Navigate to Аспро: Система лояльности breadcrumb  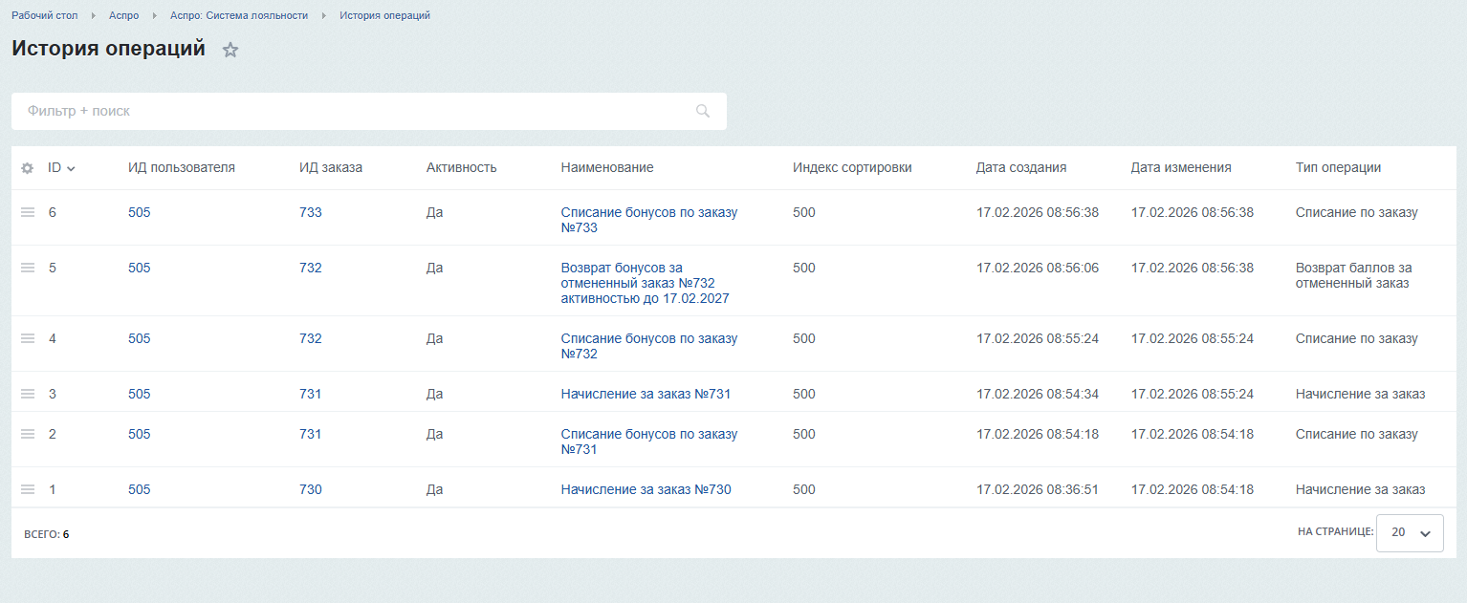[239, 16]
